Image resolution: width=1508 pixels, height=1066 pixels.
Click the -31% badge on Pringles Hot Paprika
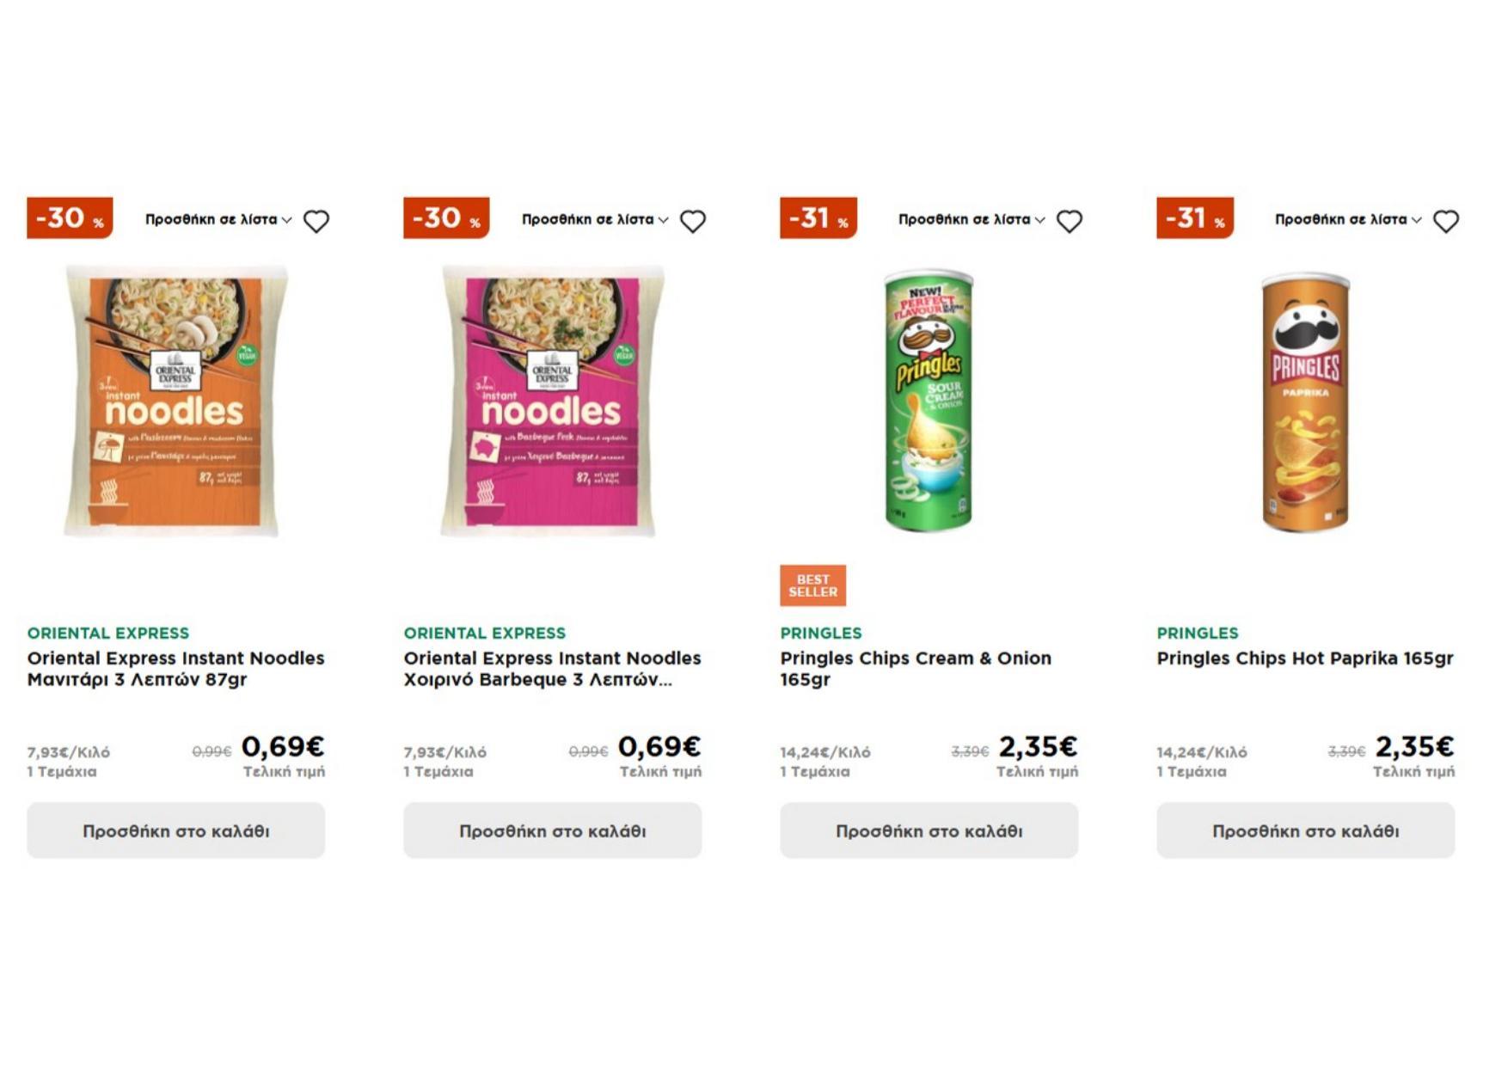1195,217
